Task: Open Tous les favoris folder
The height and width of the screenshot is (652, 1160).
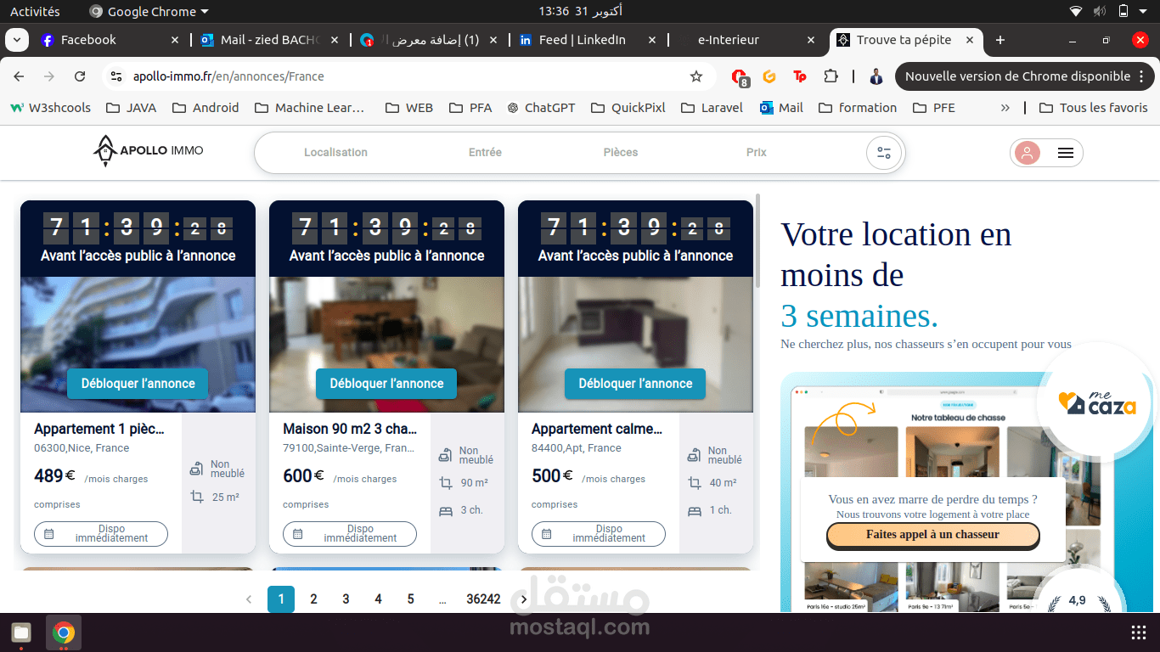Action: (1093, 108)
